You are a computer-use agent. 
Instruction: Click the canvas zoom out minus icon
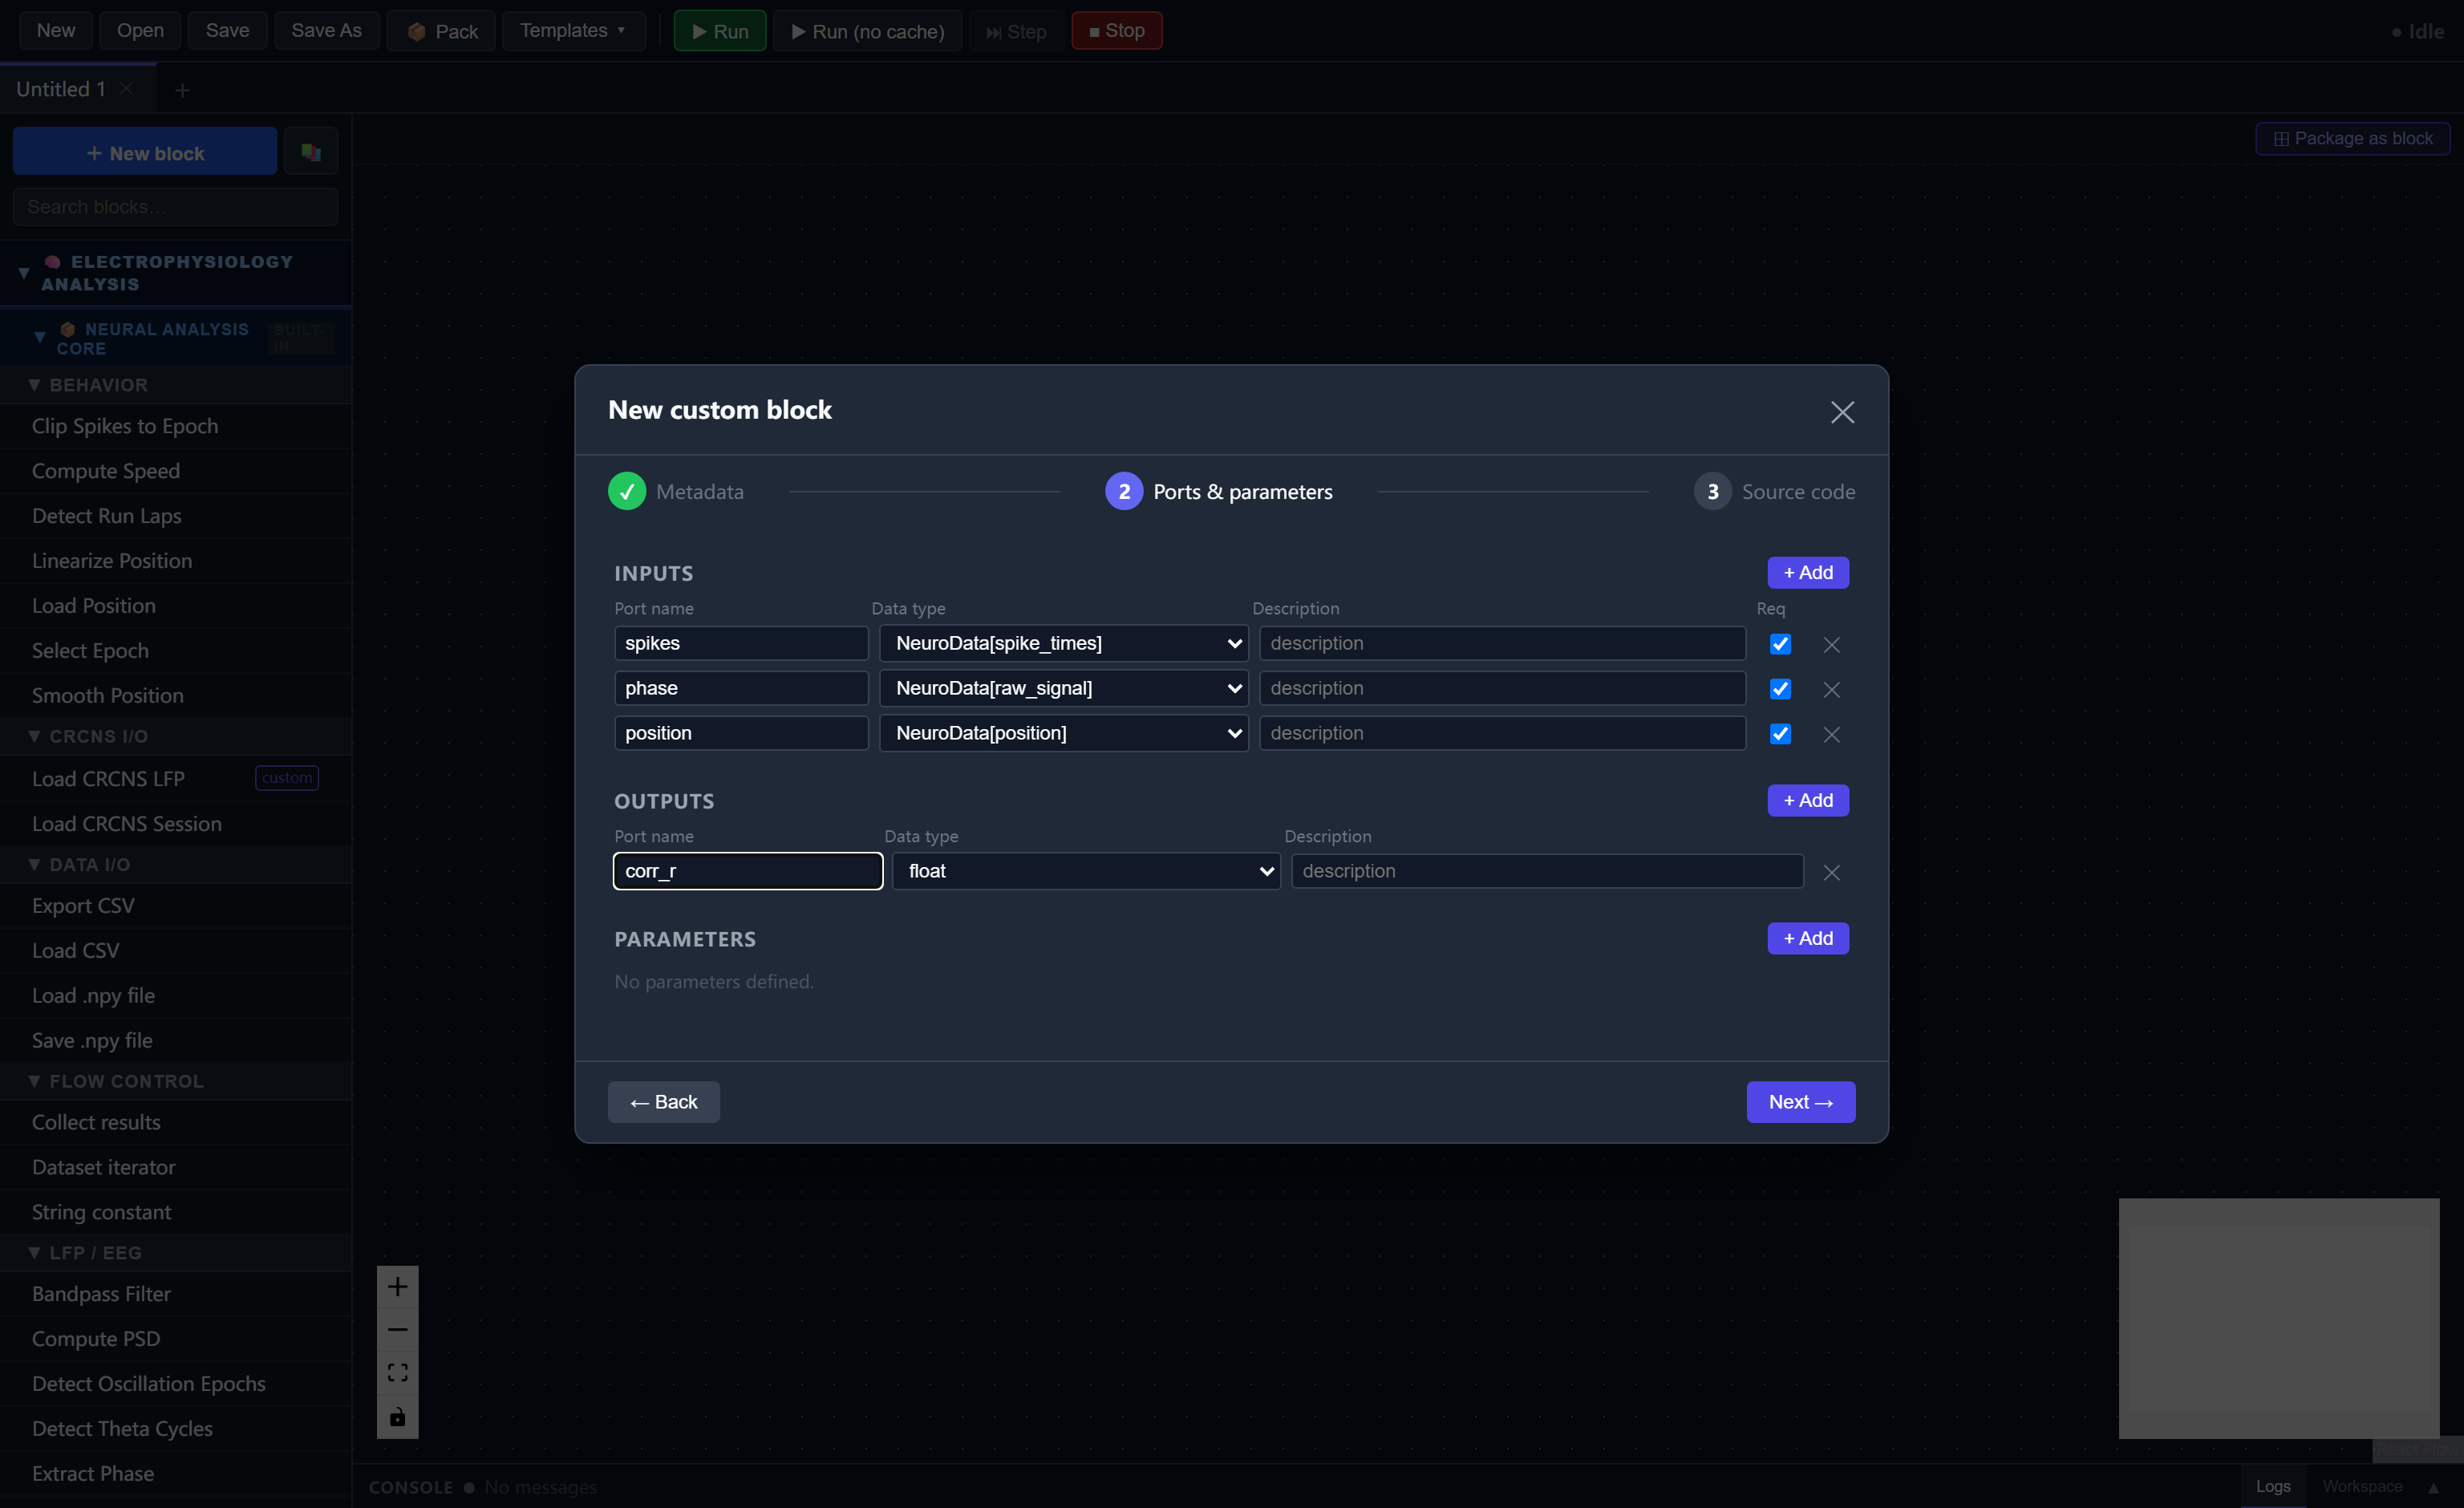(397, 1330)
